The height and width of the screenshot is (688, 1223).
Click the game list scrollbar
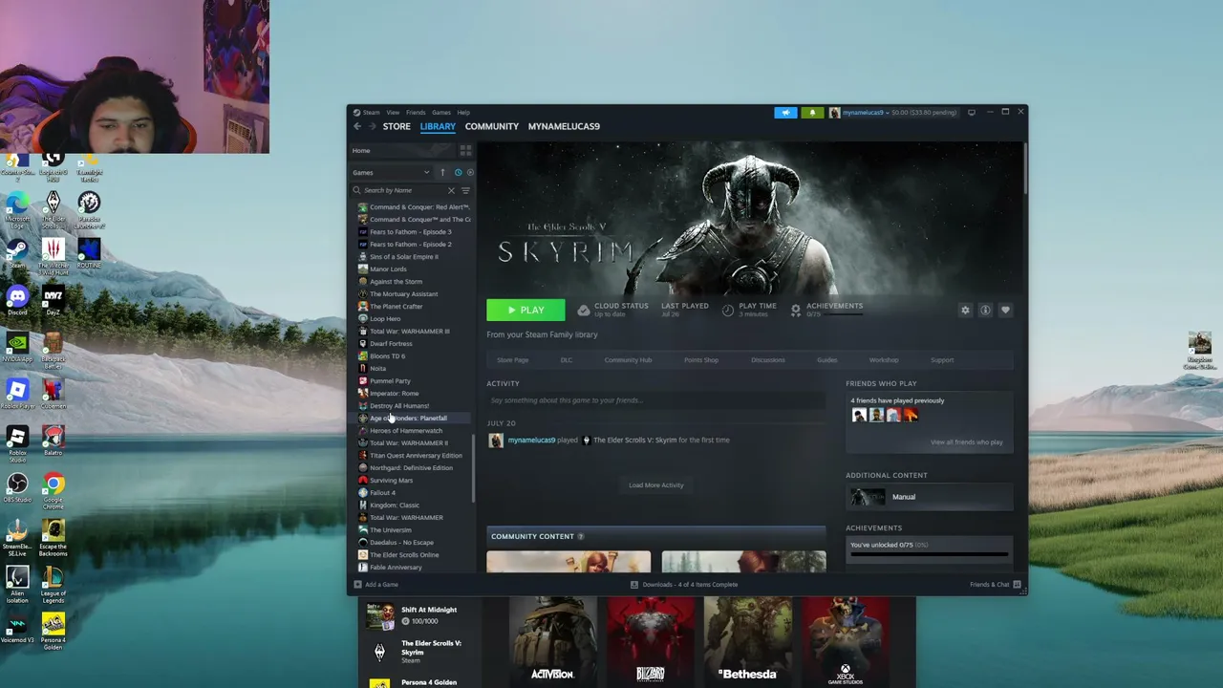click(x=473, y=469)
